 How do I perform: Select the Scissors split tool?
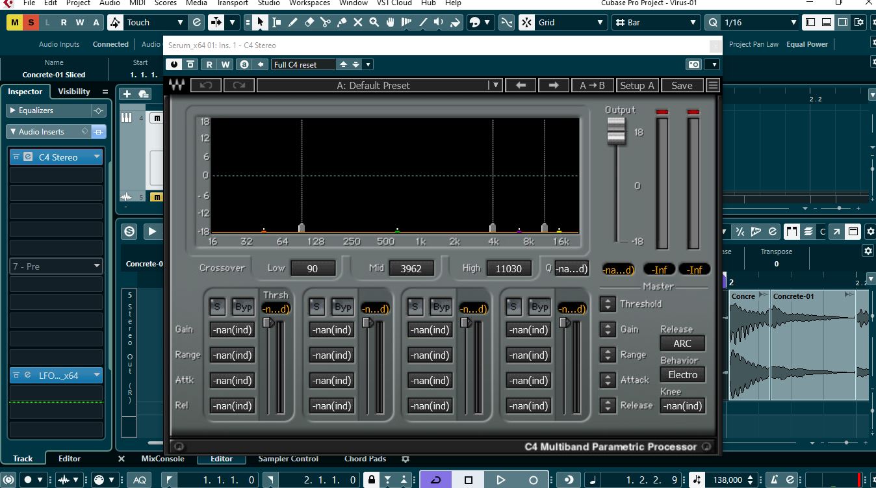(326, 22)
